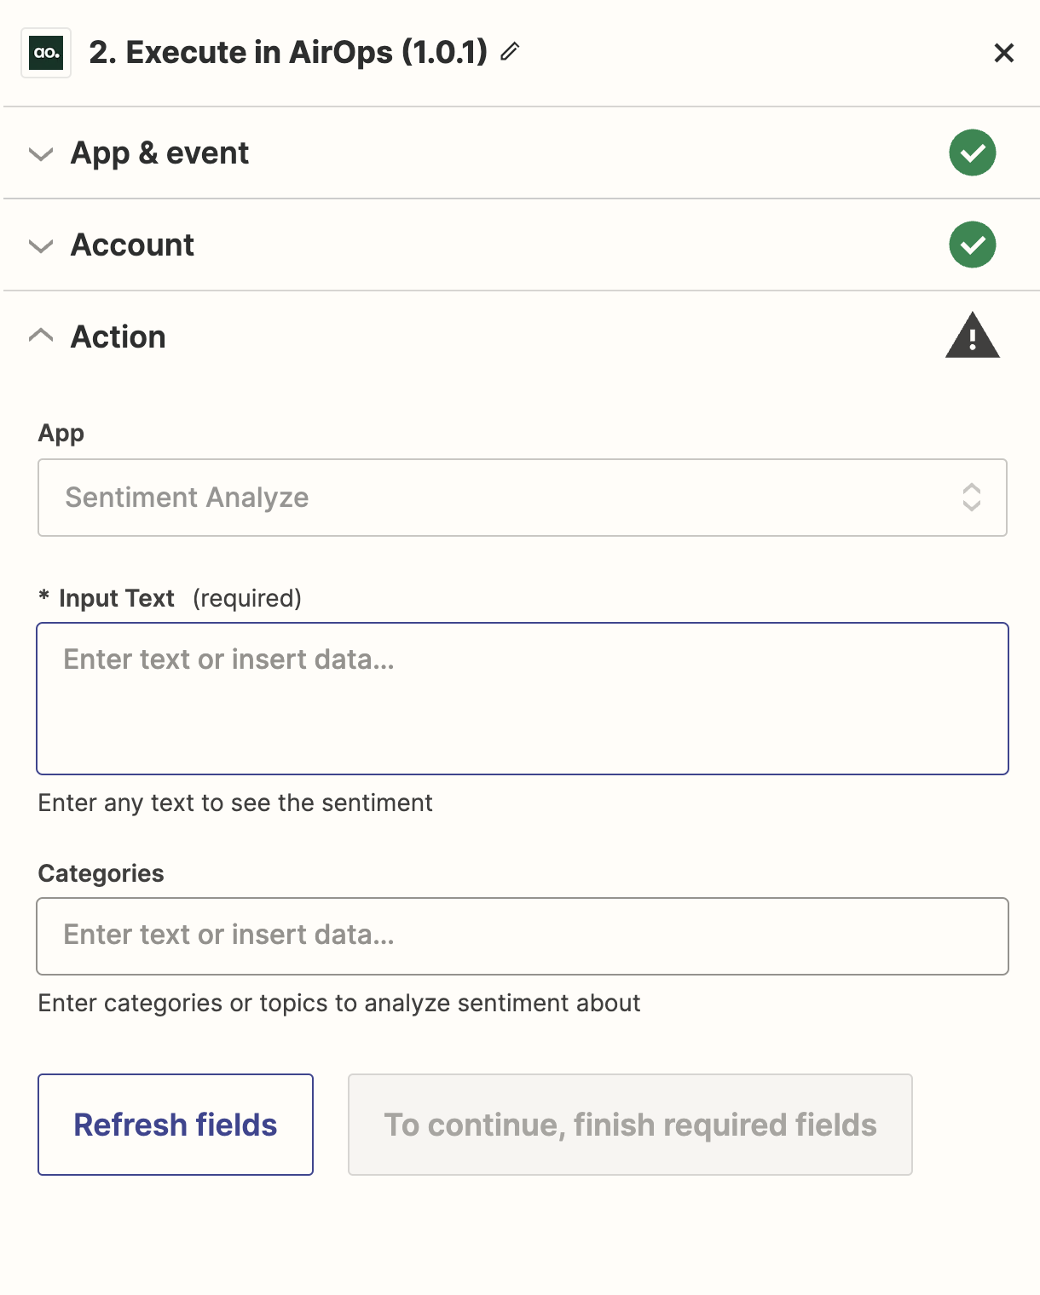Viewport: 1040px width, 1295px height.
Task: Click the dropdown up-down arrows icon
Action: tap(971, 498)
